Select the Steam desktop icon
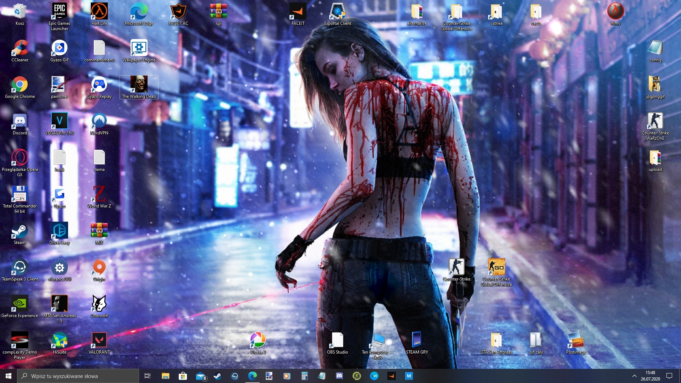Screen dimensions: 681x383 click(x=20, y=234)
